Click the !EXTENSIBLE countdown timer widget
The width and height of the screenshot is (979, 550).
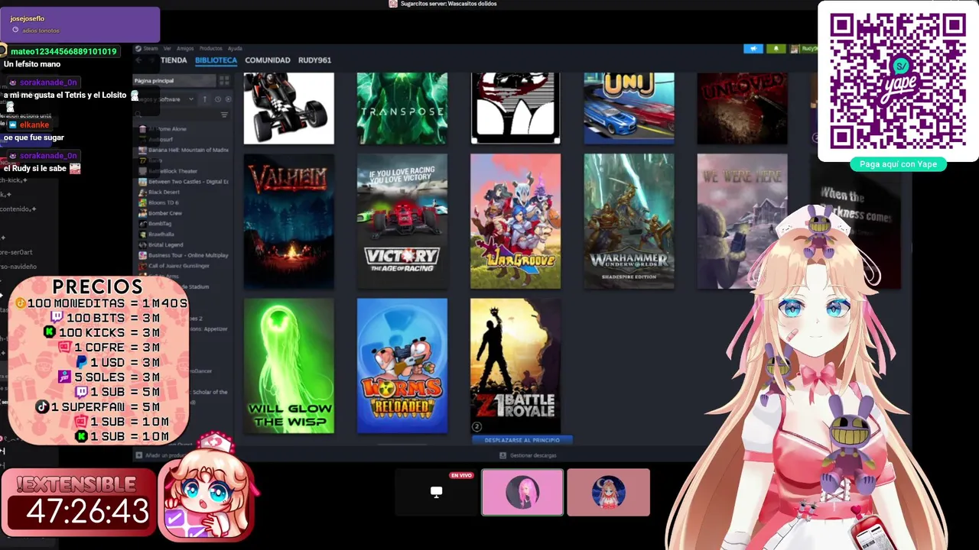point(79,503)
